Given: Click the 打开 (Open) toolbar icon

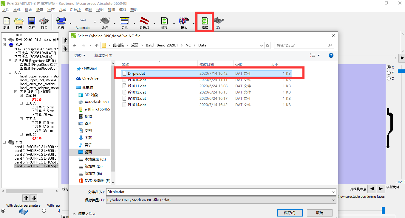Looking at the screenshot, I should coord(19,21).
